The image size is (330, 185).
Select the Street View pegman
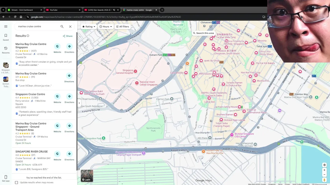[x=324, y=180]
